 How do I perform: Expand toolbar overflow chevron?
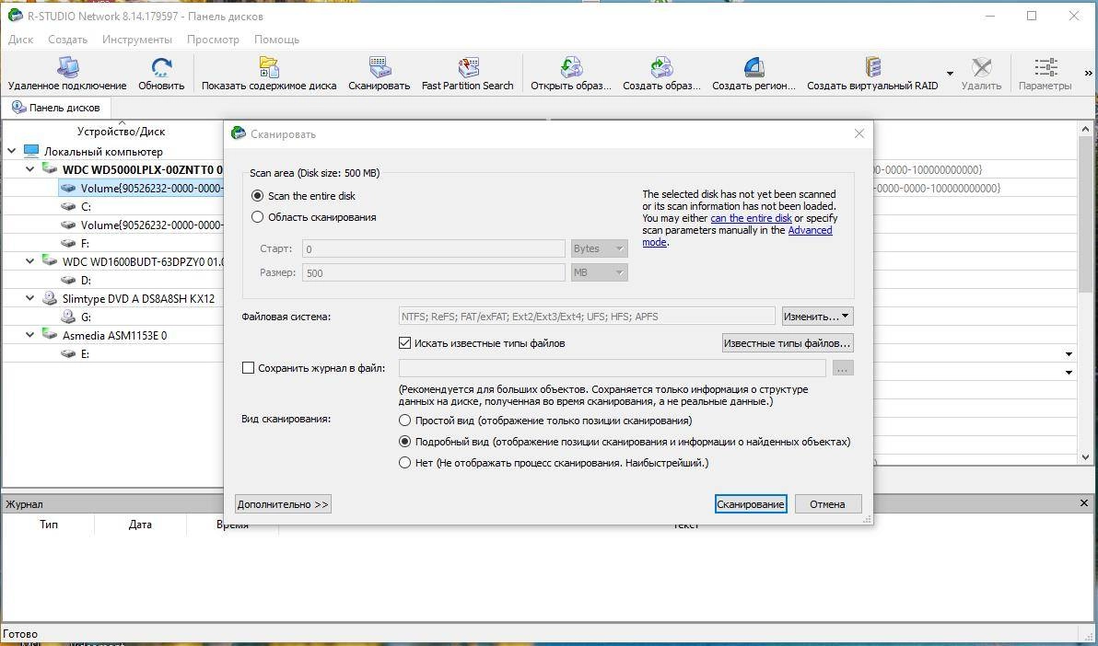[x=1088, y=73]
